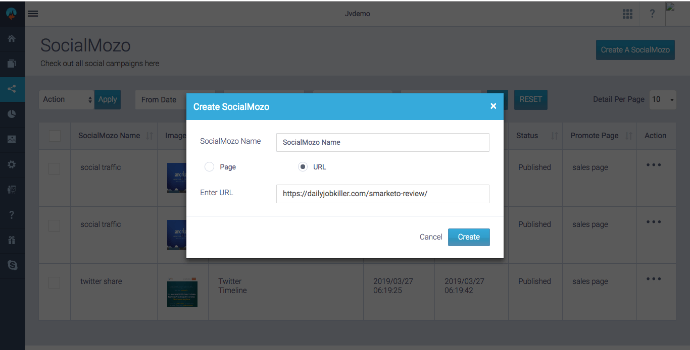This screenshot has width=690, height=350.
Task: Click "Published" in the twitter share row
Action: (534, 281)
